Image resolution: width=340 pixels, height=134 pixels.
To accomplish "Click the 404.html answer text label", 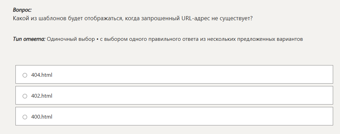I will click(x=42, y=75).
